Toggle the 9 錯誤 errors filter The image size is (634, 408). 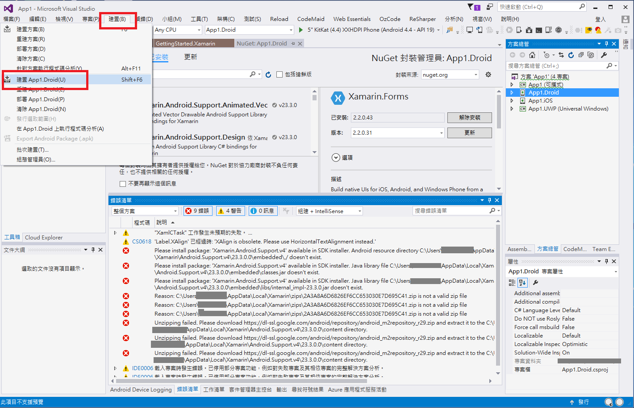[x=197, y=211]
